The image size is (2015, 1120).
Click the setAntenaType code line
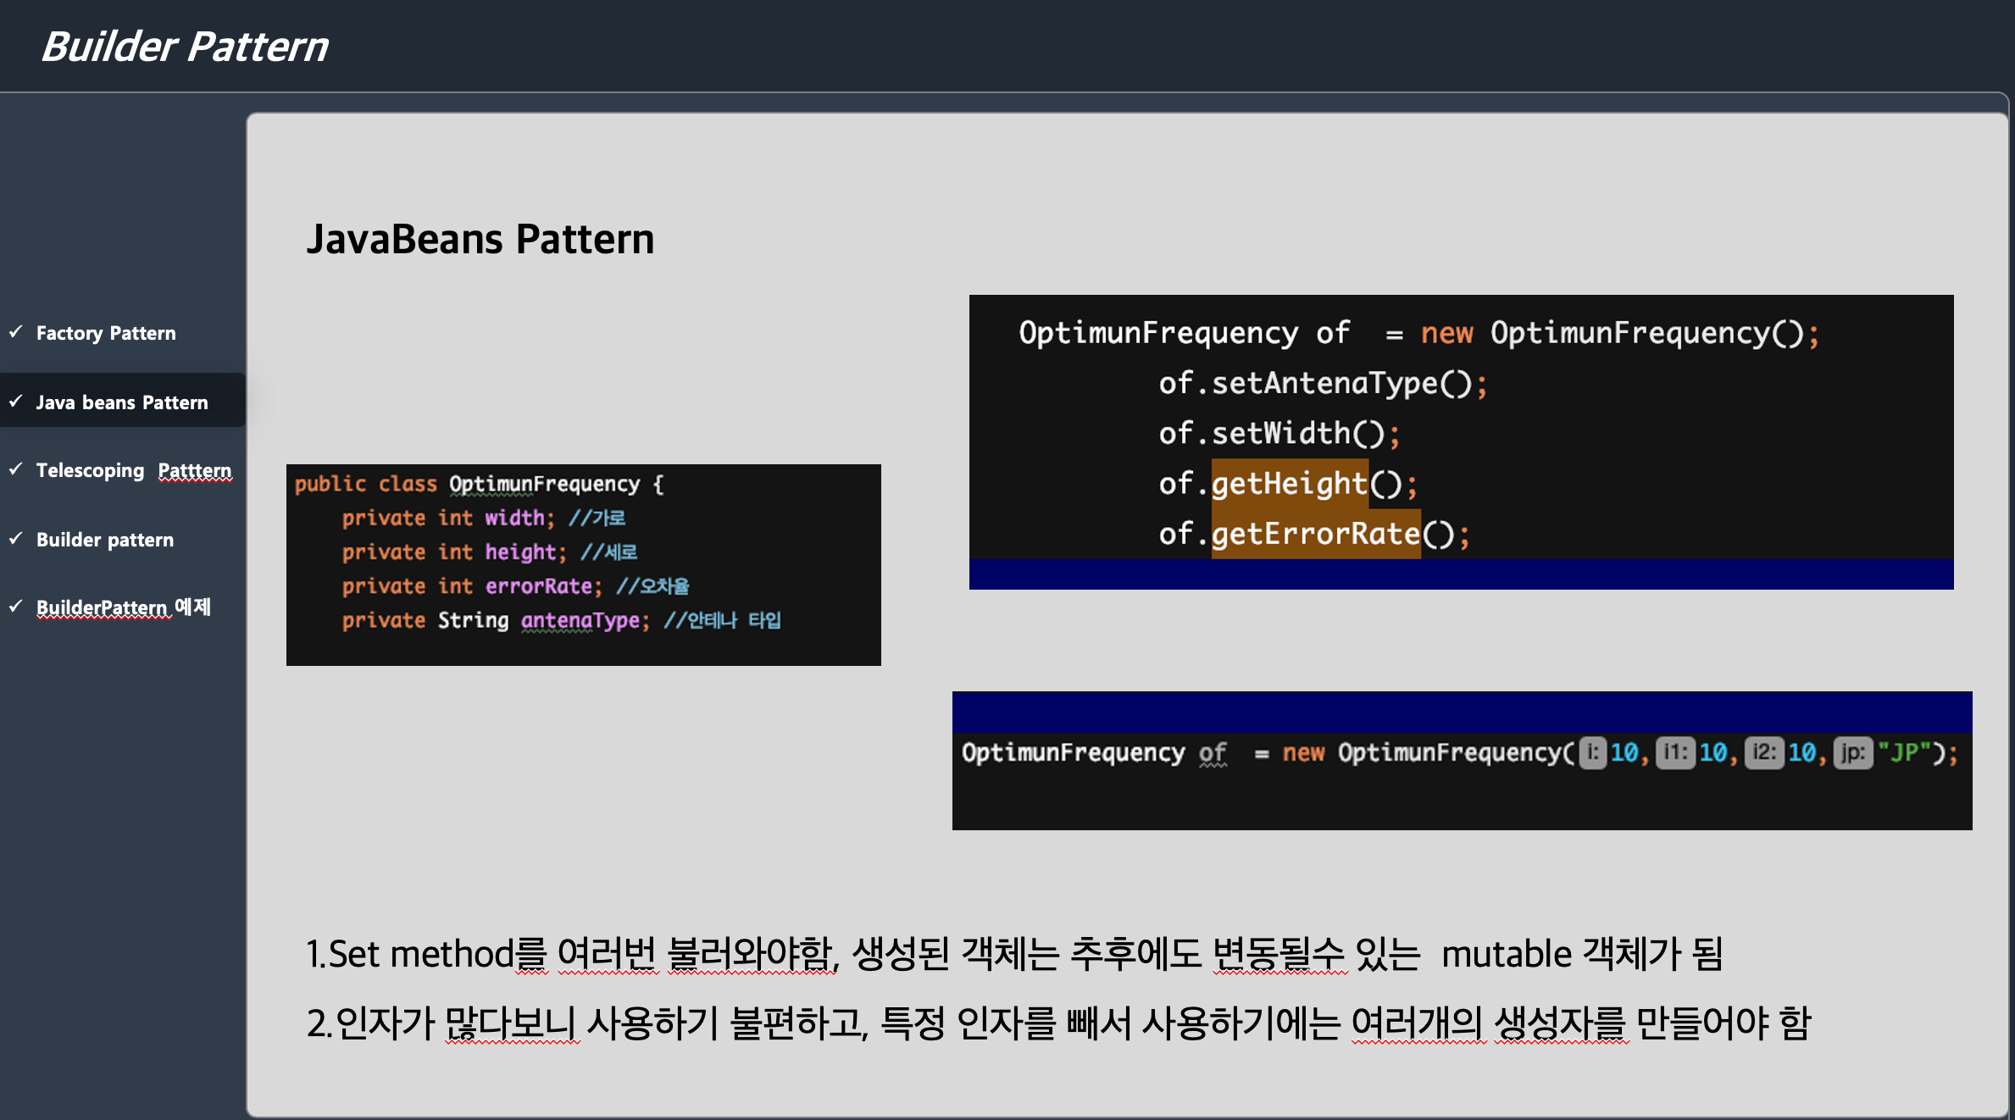coord(1322,384)
